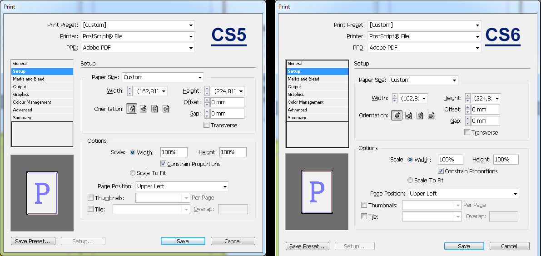Enable Transverse checkbox in CS6 dialog
The height and width of the screenshot is (256, 541).
pyautogui.click(x=467, y=132)
